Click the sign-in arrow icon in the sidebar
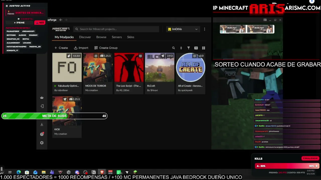 42,106
